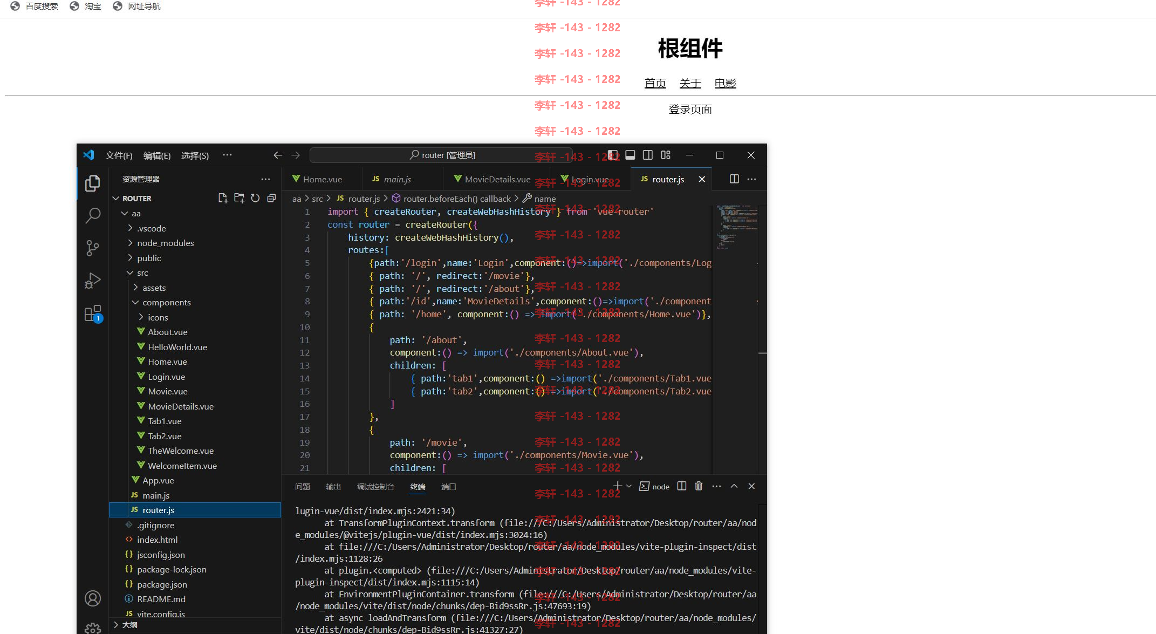The image size is (1156, 634).
Task: Create new file in ROUTER explorer
Action: pos(223,198)
